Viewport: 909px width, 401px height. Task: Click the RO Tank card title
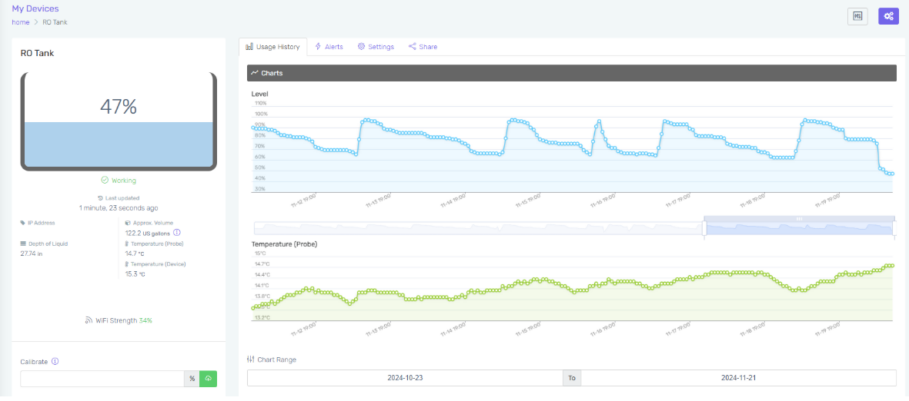coord(37,53)
